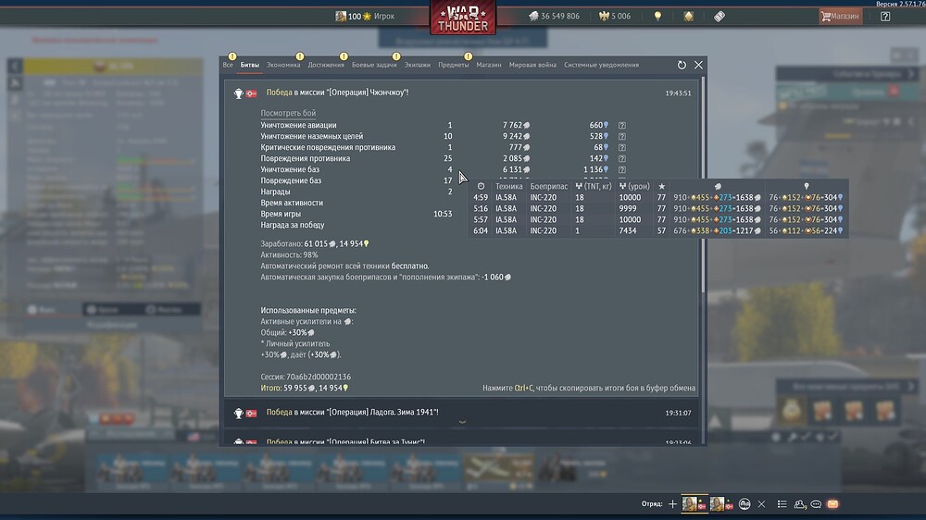The image size is (926, 520).
Task: Expand 'Победа в миссии Ладога. Зима 1941' entry
Action: (x=462, y=413)
